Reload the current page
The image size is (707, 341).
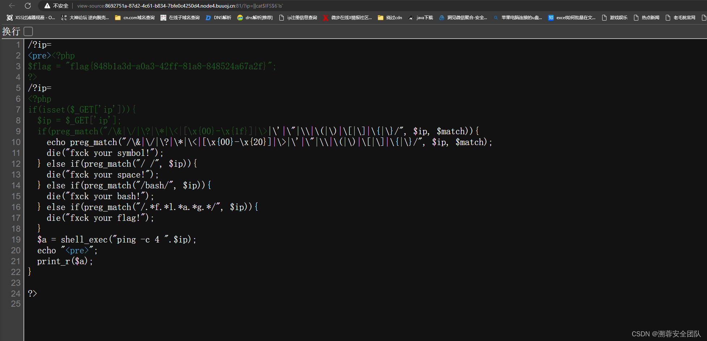(28, 6)
